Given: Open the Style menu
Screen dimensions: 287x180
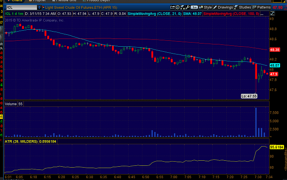Looking at the screenshot, I should (x=205, y=7).
